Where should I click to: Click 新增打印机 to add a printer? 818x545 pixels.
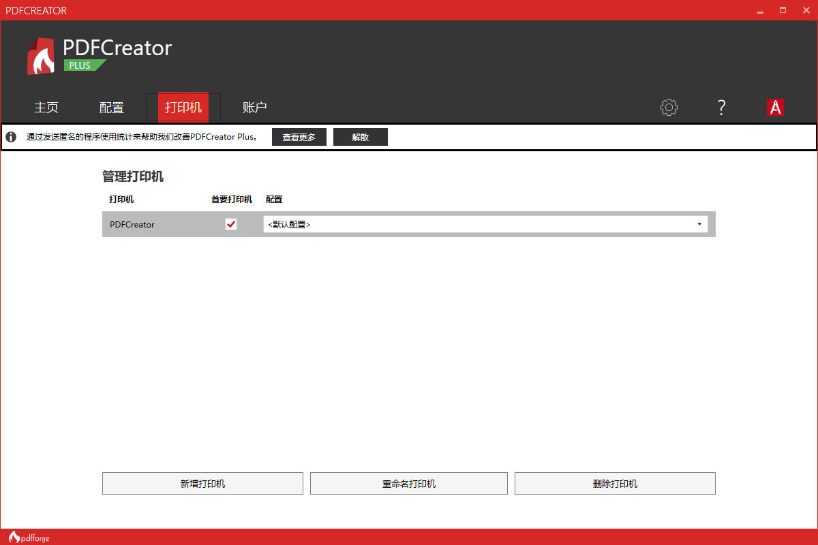click(x=202, y=484)
